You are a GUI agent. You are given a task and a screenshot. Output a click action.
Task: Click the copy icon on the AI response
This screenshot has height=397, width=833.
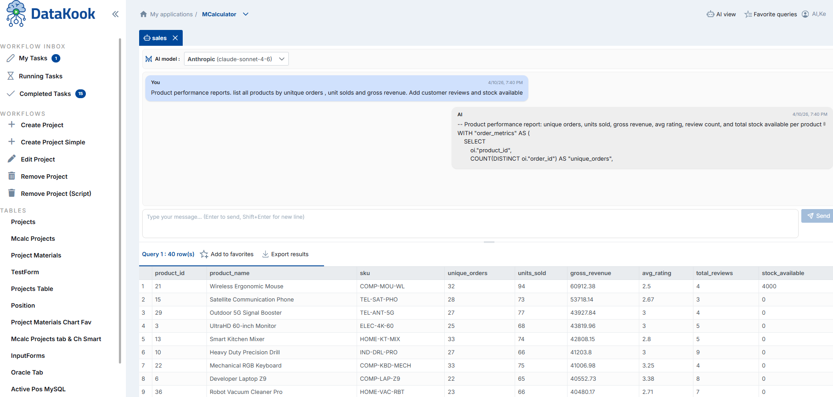click(824, 124)
